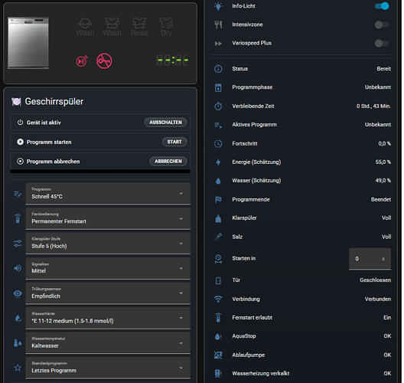Open the Programm dropdown showing Schnell 45°C
Viewport: 404px width, 383px height.
click(108, 194)
